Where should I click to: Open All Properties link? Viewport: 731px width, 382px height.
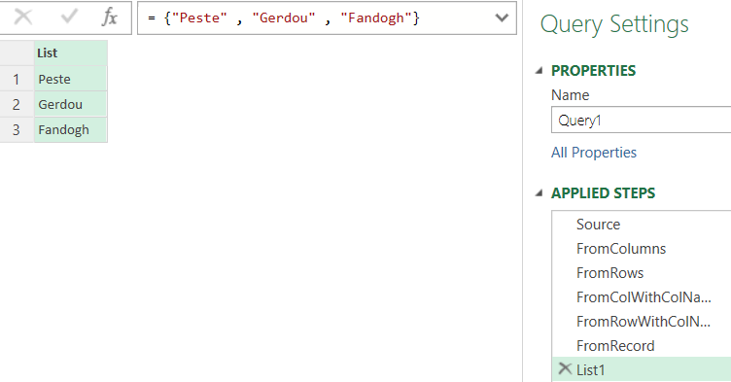[x=594, y=153]
